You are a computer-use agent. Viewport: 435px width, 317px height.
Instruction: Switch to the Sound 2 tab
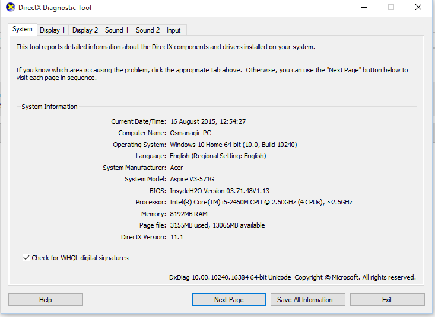coord(148,30)
